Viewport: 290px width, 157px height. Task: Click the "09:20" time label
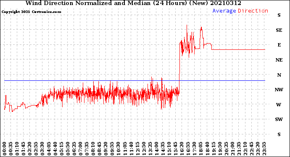tap(106, 149)
